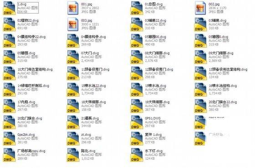This screenshot has height=168, width=255.
Task: Click the zt.dwg file icon
Action: (73, 138)
